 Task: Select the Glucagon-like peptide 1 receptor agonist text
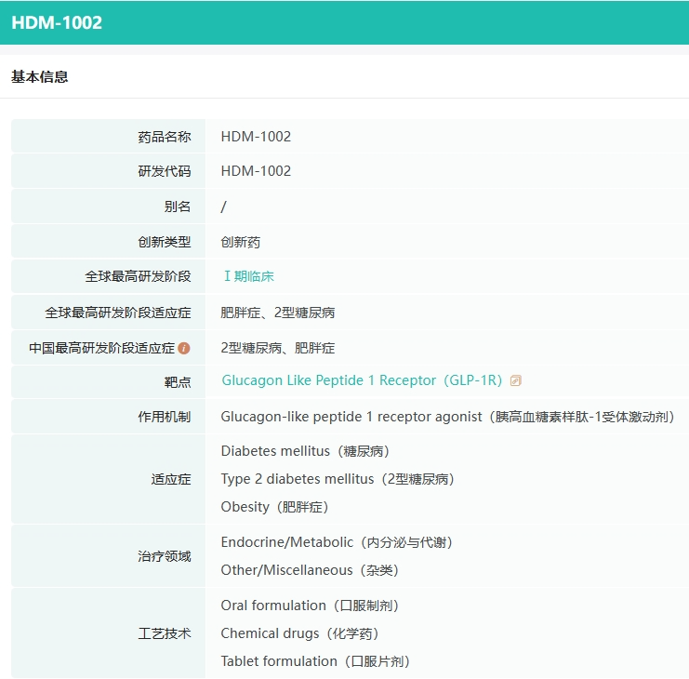(x=351, y=417)
